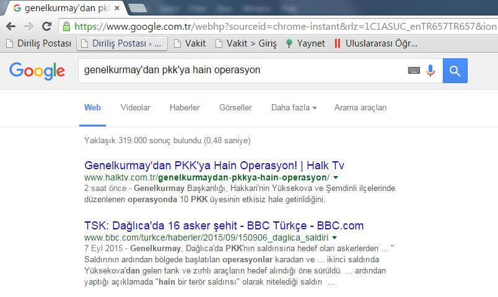This screenshot has height=297, width=498.
Task: Switch to the Görseller tab
Action: tap(235, 107)
